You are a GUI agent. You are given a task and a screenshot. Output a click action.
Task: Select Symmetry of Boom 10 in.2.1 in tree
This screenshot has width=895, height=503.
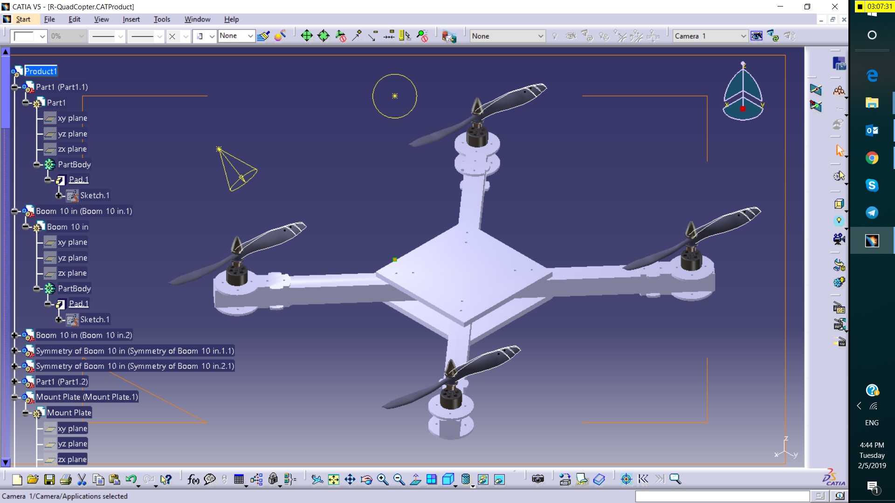click(x=135, y=366)
